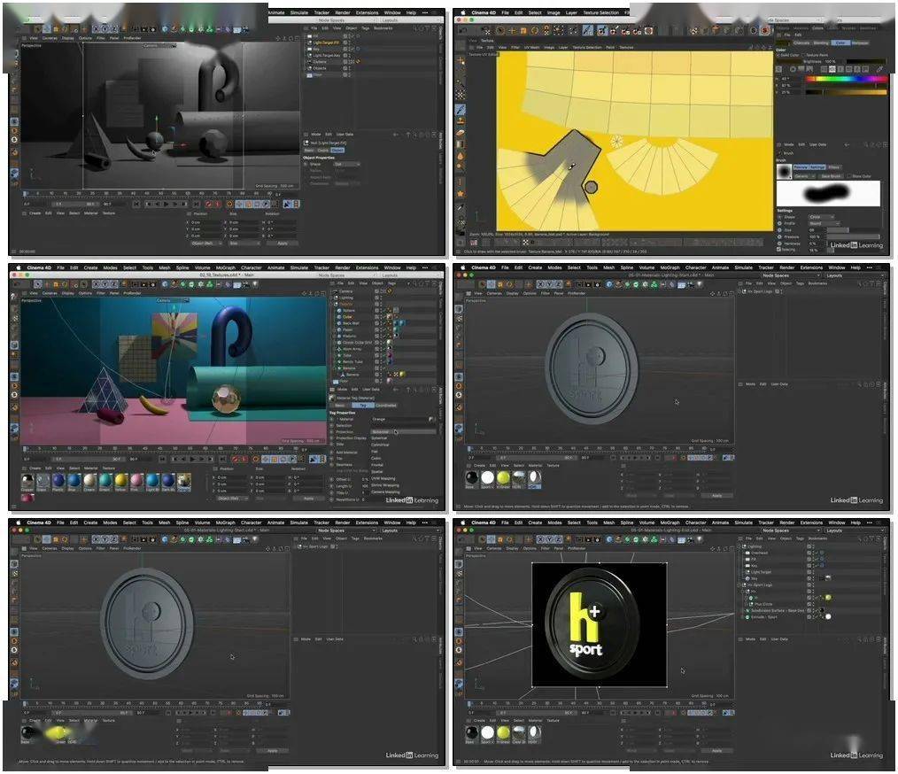Choose UVW Mapping from middle-left projection list
Screen dimensions: 898x774
tap(383, 478)
